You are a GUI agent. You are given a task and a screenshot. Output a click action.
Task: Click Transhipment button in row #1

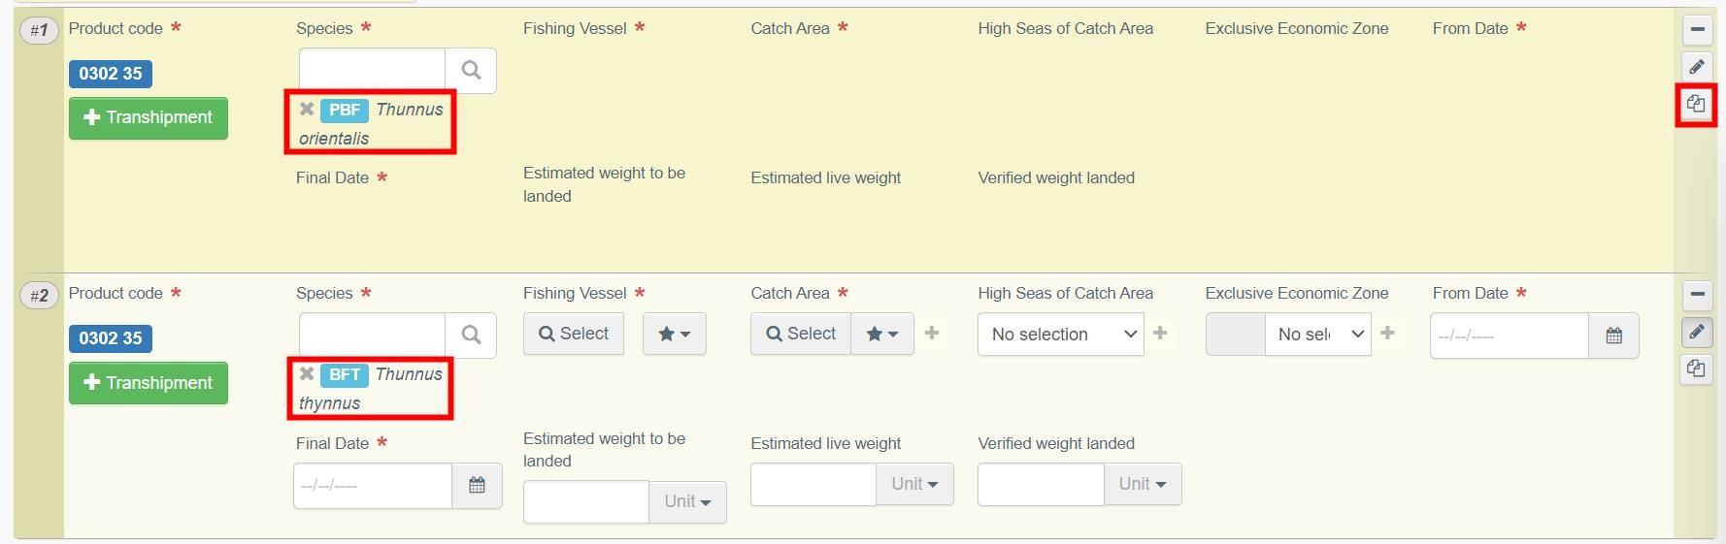tap(148, 118)
